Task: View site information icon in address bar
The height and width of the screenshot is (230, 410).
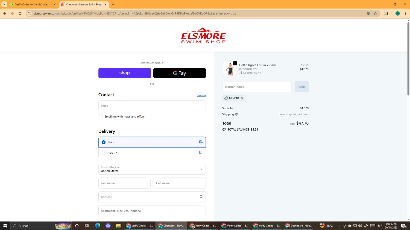Action: pyautogui.click(x=29, y=13)
